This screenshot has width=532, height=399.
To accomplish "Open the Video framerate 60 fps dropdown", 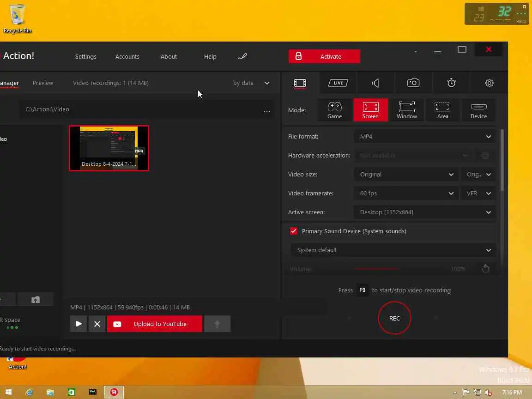I will point(406,193).
